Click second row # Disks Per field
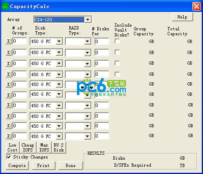203x174 pixels. point(102,52)
